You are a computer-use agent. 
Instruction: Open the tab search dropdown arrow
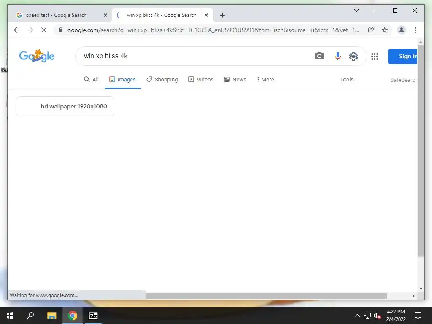tap(356, 11)
